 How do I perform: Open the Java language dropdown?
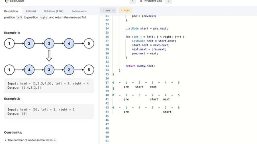pos(108,10)
